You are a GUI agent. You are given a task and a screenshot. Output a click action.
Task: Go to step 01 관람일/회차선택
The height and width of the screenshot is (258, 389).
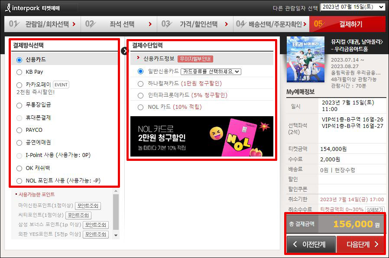coord(42,24)
